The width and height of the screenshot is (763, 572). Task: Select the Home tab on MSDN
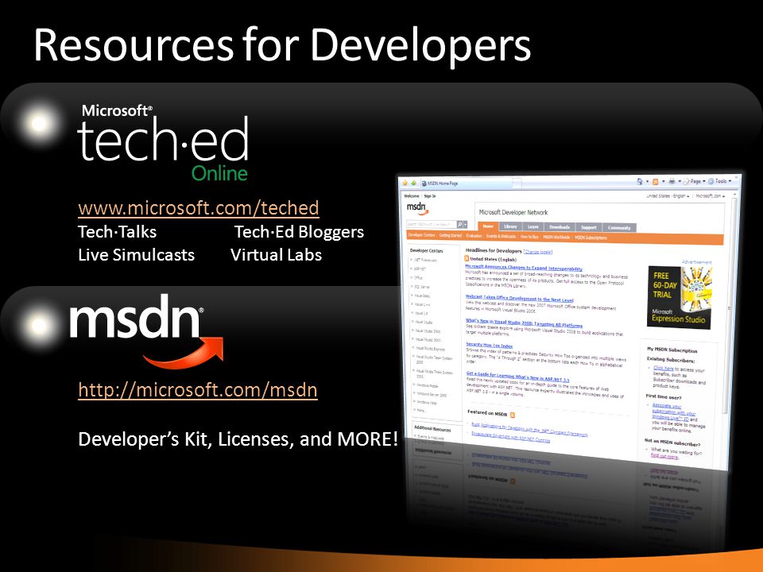(488, 226)
